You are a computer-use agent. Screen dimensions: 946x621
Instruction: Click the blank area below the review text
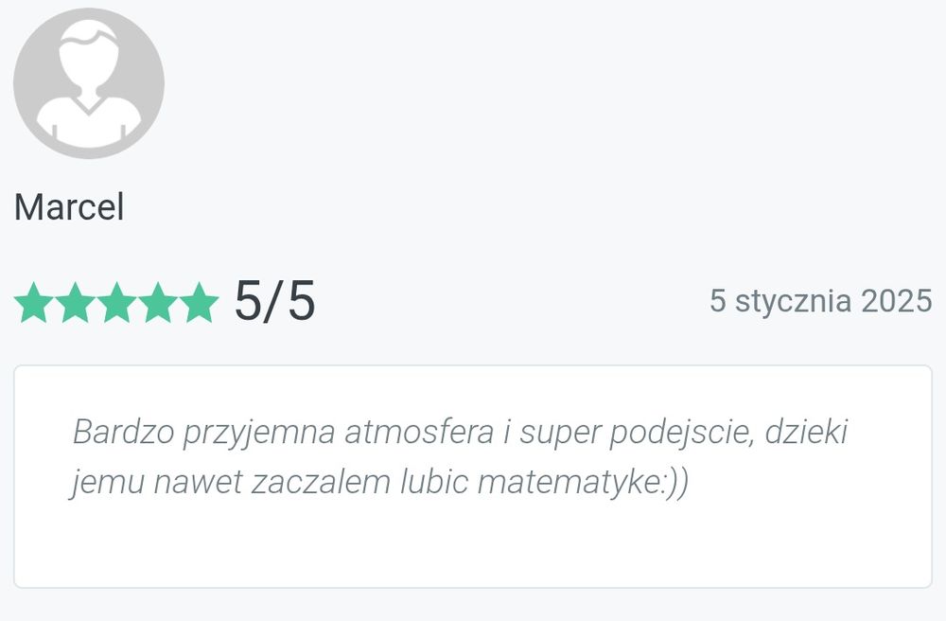tap(473, 544)
